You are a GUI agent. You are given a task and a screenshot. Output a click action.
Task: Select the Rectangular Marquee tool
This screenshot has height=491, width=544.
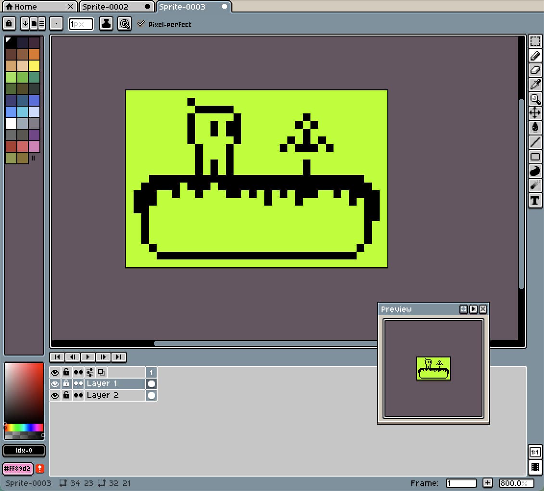(x=535, y=41)
